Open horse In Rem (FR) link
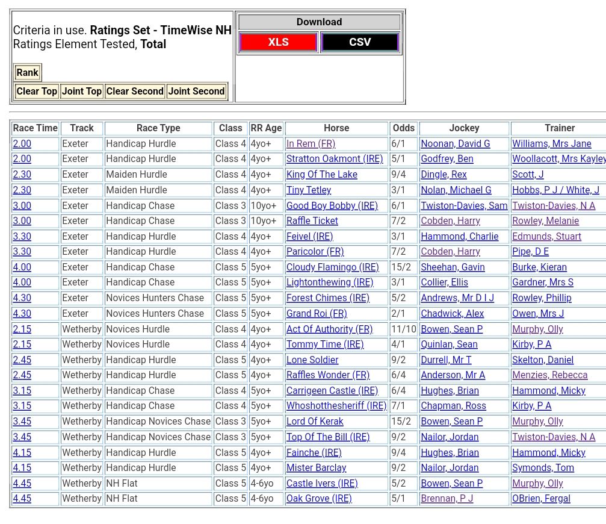The height and width of the screenshot is (524, 606). pos(311,144)
